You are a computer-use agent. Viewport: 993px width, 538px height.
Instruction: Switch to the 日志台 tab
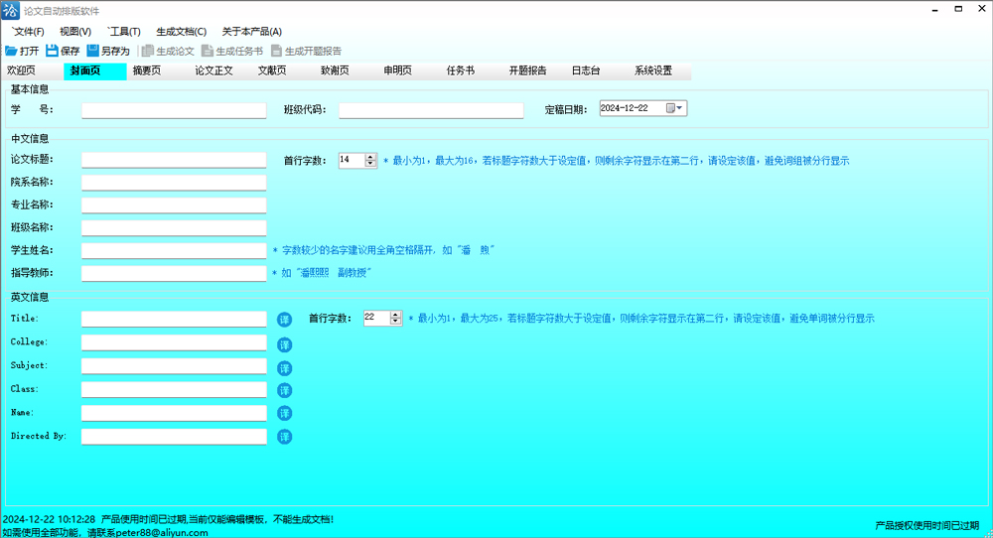tap(597, 70)
